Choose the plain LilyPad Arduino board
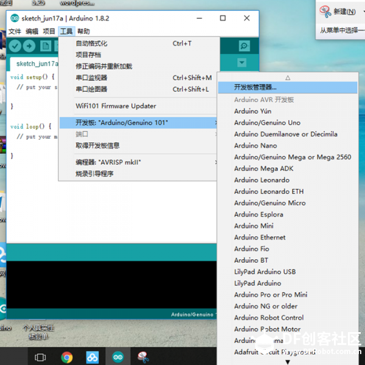 click(288, 283)
